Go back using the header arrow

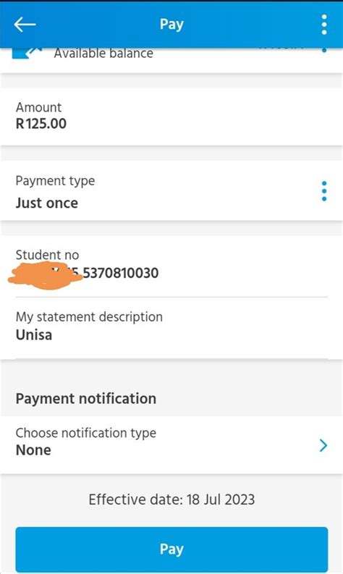coord(25,25)
